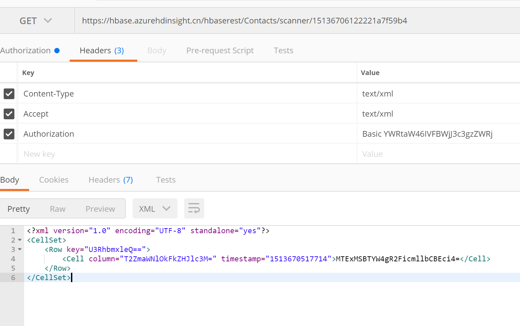Open the GET method dropdown
The height and width of the screenshot is (326, 520).
pos(36,21)
